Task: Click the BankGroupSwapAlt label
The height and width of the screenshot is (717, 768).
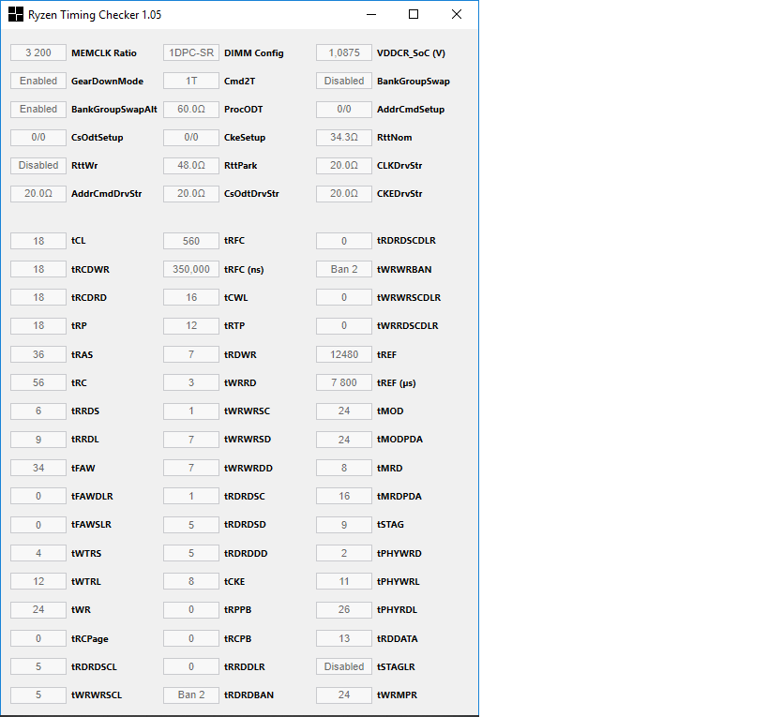Action: click(114, 110)
